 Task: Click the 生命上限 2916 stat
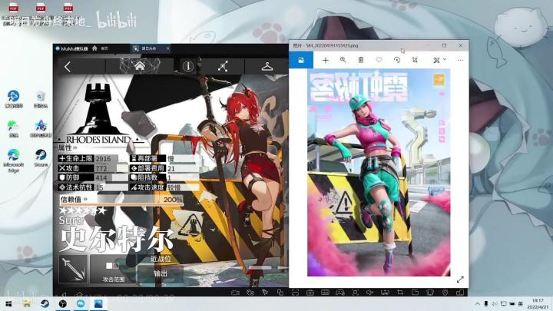click(x=93, y=158)
